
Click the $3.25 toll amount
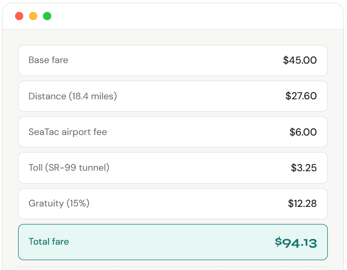tap(303, 168)
